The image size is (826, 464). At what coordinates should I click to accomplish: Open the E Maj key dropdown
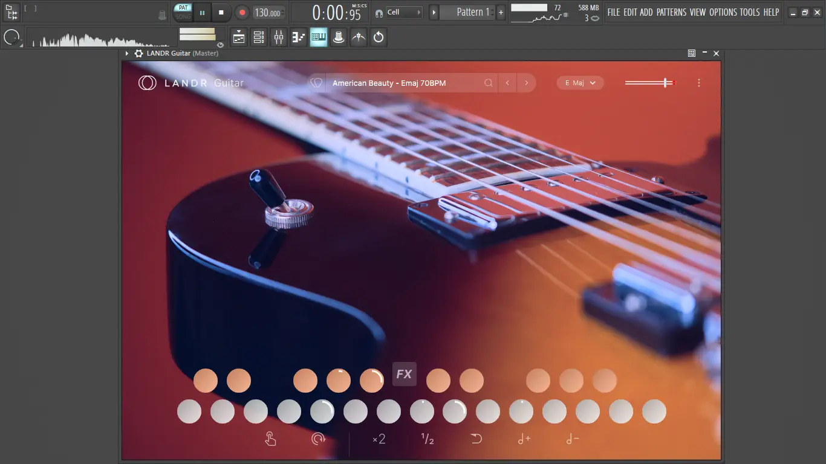(579, 83)
